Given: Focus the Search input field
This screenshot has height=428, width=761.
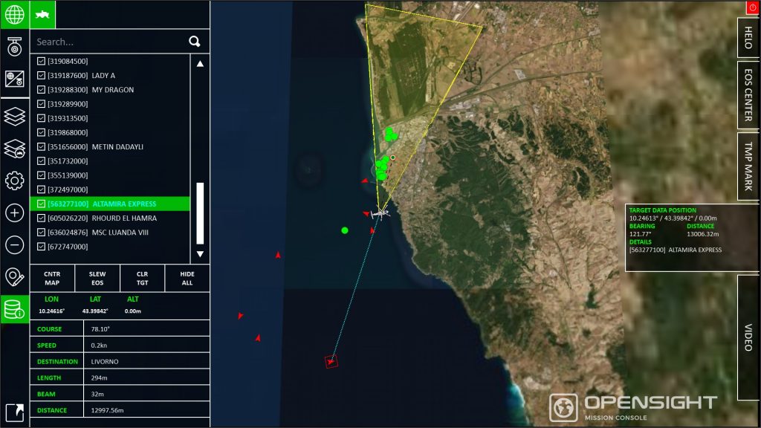Looking at the screenshot, I should [111, 42].
